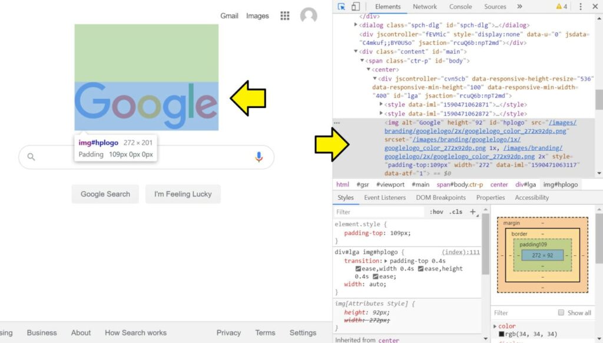
Task: Toggle the device toolbar icon
Action: (x=356, y=6)
